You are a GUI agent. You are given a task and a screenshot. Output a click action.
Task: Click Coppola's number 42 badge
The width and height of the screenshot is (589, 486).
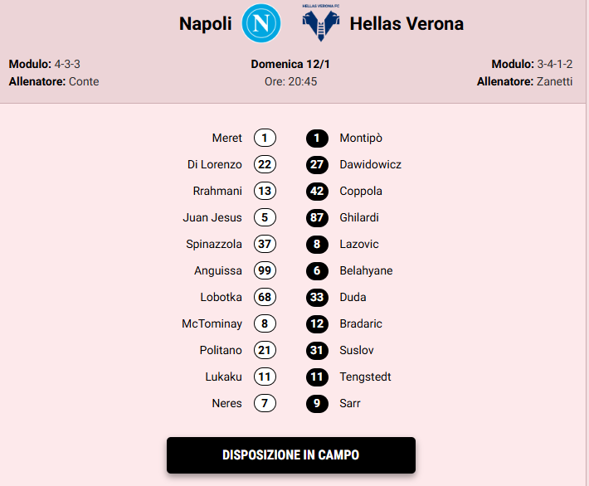(316, 192)
